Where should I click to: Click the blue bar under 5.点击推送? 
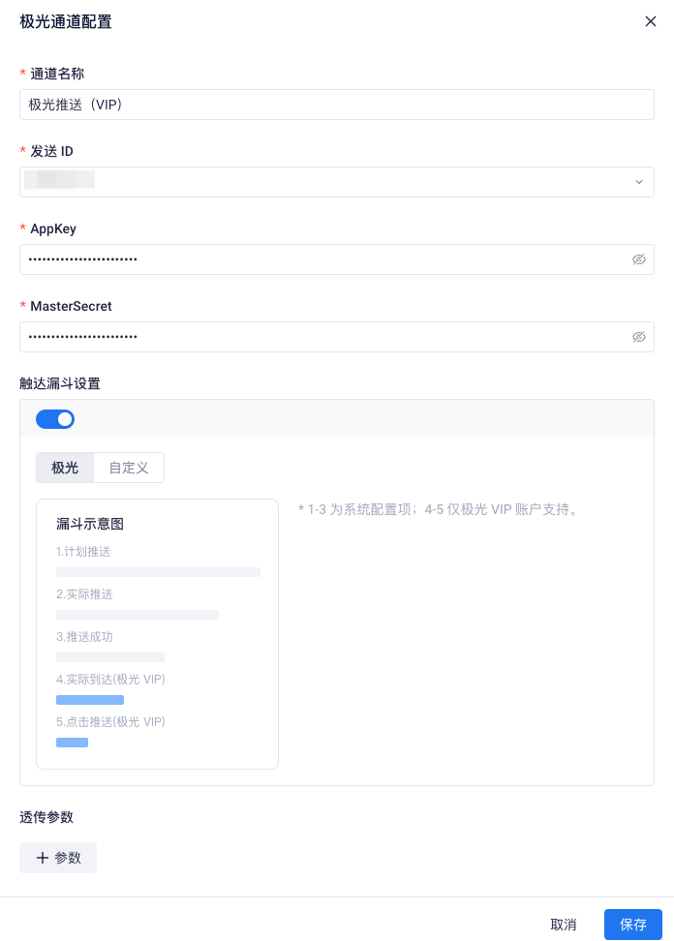[72, 743]
